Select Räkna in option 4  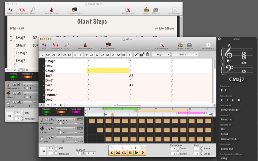93,153
